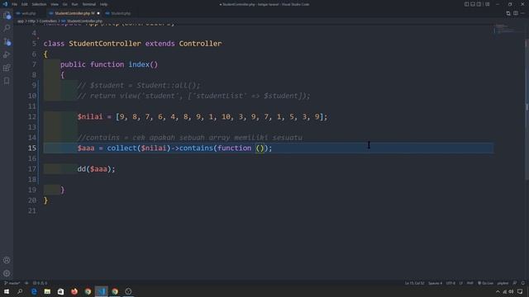
Task: Open the File menu
Action: (15, 4)
